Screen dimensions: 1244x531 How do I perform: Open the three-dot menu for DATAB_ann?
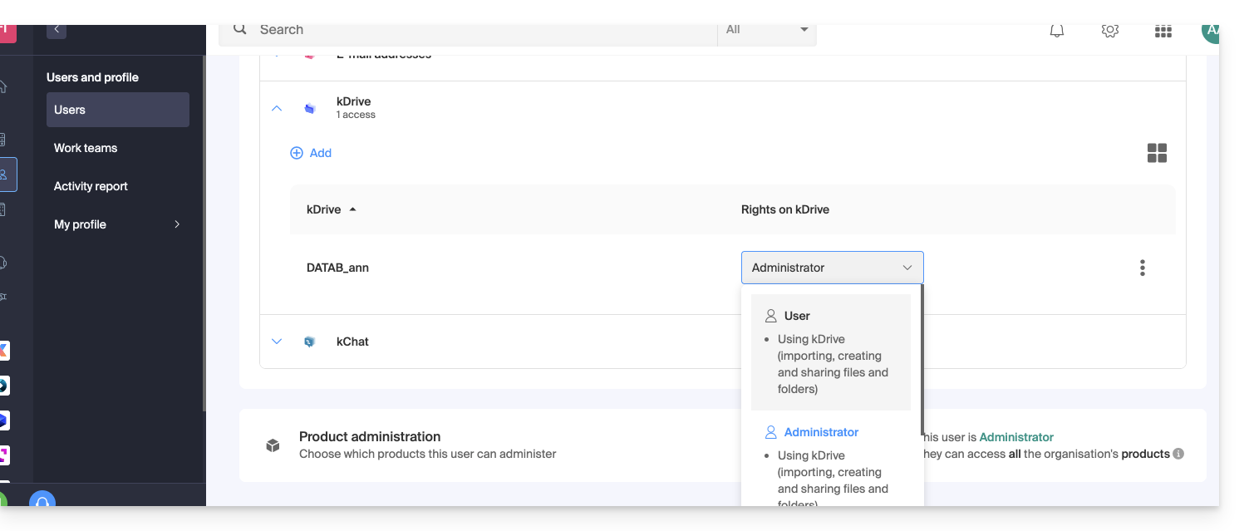(x=1142, y=268)
